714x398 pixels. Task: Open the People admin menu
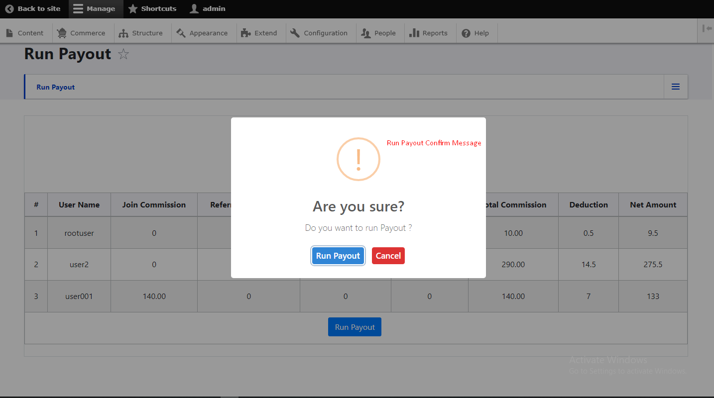tap(378, 33)
